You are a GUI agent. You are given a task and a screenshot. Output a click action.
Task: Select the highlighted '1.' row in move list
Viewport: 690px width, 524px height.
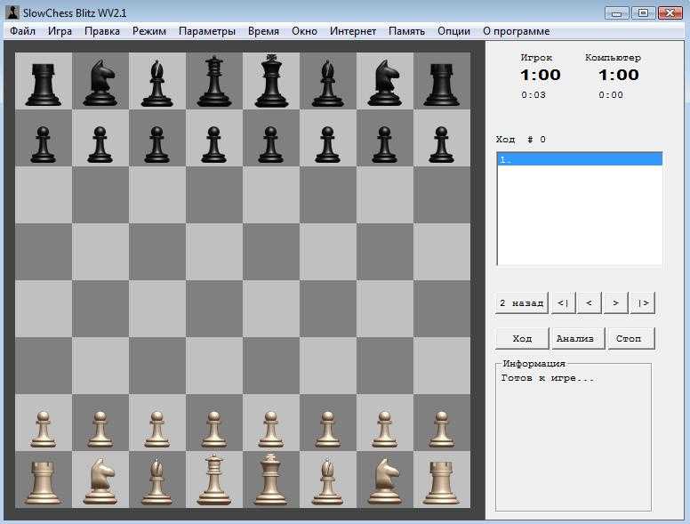tap(580, 159)
